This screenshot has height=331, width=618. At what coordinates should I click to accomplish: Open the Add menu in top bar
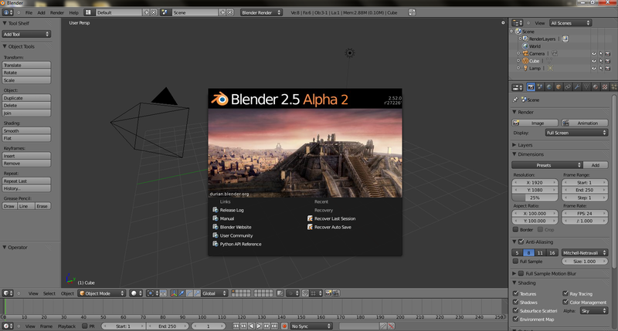41,12
